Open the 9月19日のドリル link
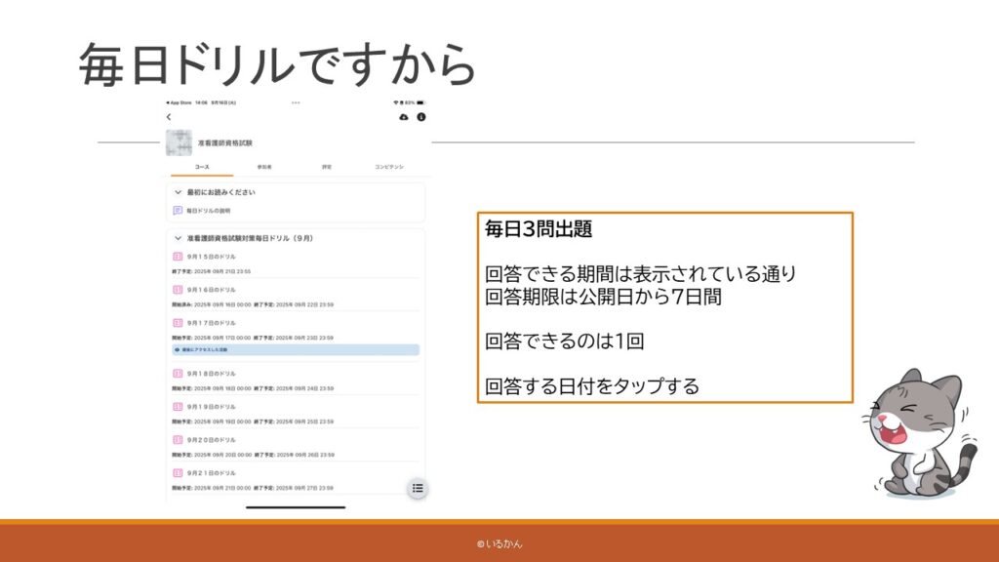999x562 pixels. click(x=211, y=407)
